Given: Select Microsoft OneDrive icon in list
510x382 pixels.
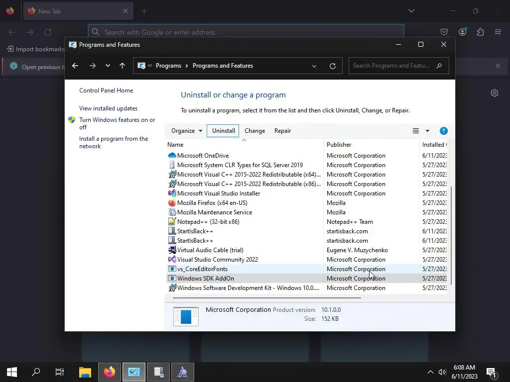Looking at the screenshot, I should [x=172, y=155].
